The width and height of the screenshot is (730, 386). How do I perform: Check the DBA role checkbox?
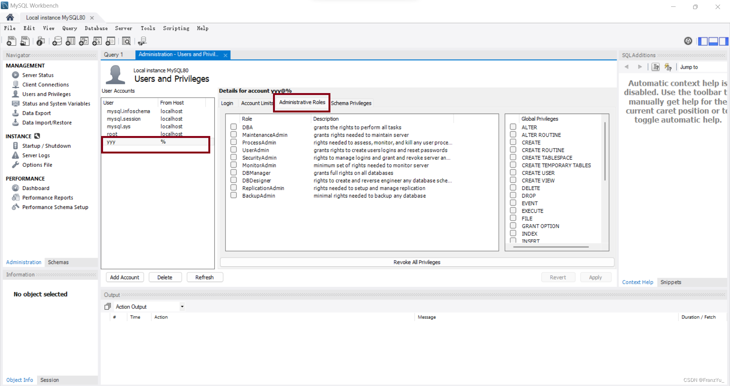[234, 127]
